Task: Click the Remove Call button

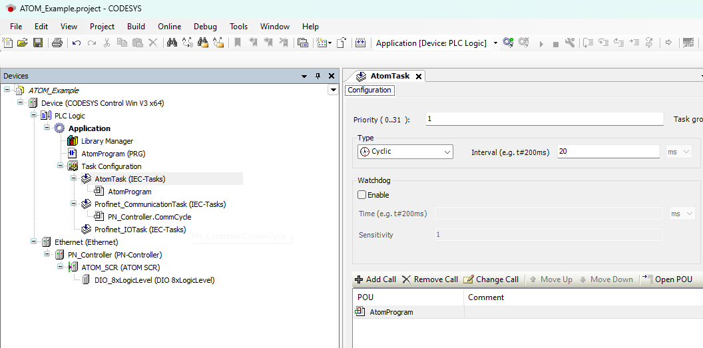Action: (430, 279)
